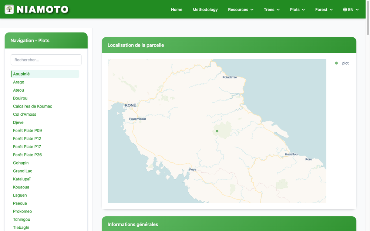Click the Niamoto tree logo icon
This screenshot has width=370, height=231.
point(9,10)
